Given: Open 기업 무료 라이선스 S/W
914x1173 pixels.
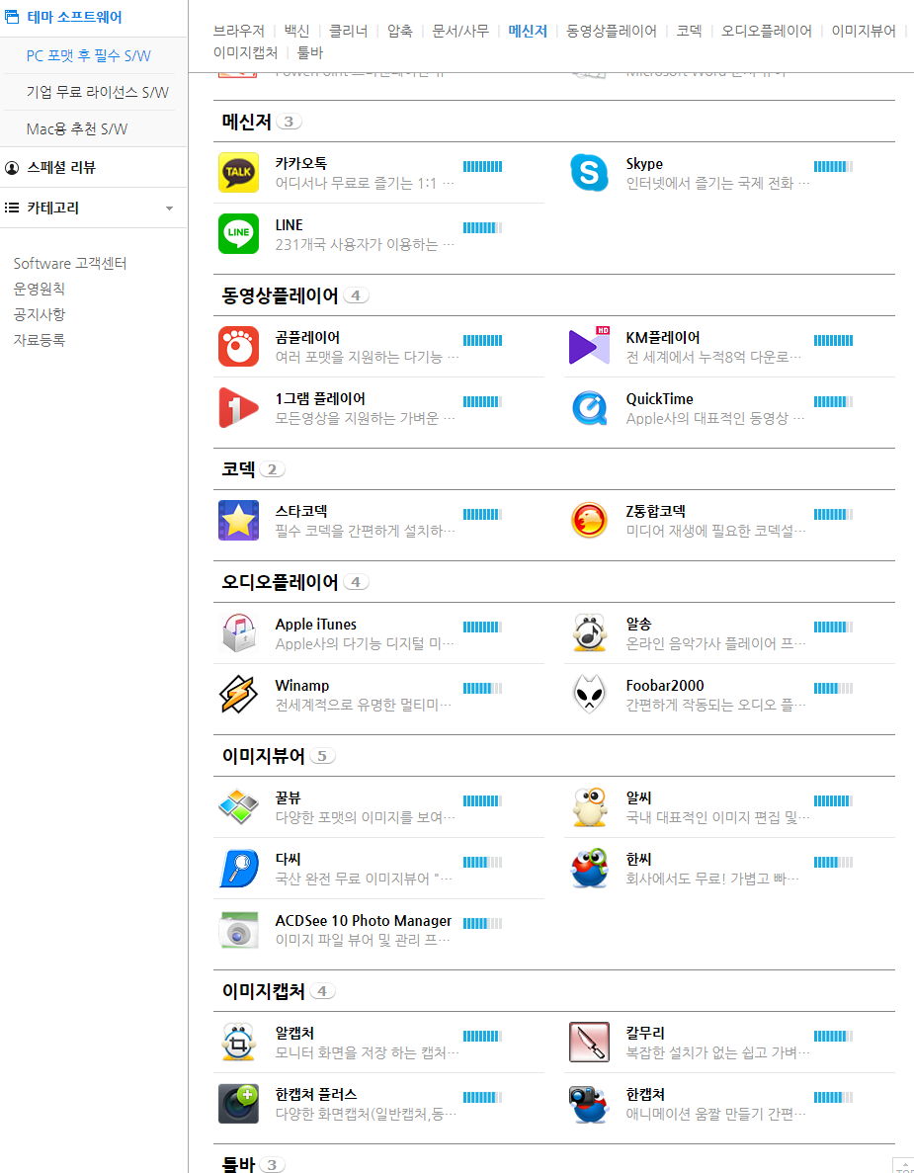Looking at the screenshot, I should pos(97,92).
